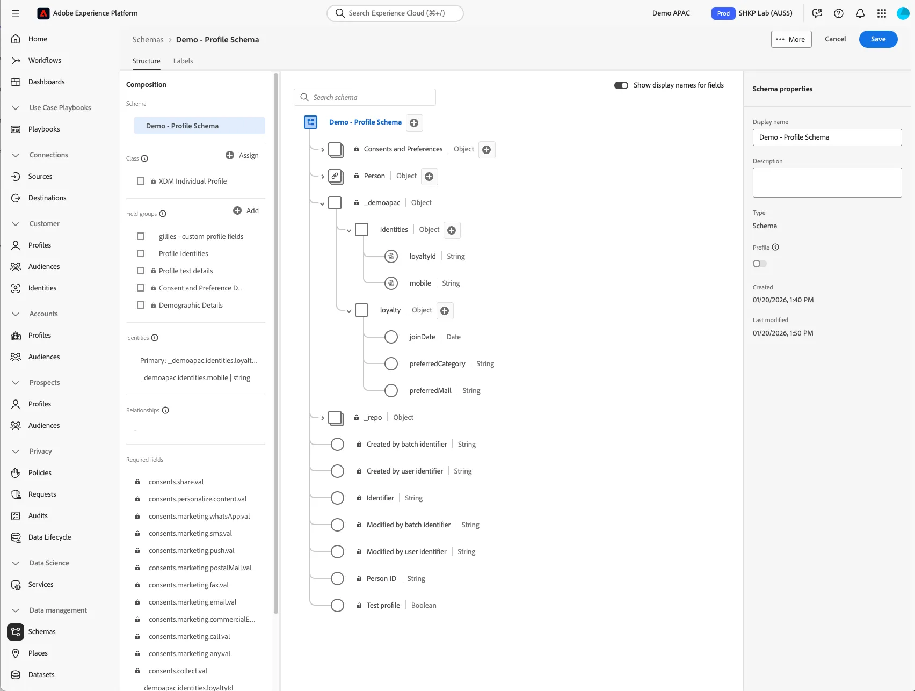Screen dimensions: 915x691
Task: Click the Cancel button
Action: 836,39
